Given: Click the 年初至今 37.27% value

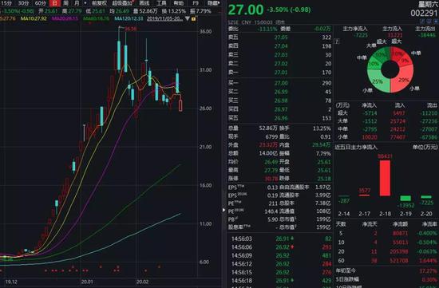Looking at the screenshot, I should point(428,271).
